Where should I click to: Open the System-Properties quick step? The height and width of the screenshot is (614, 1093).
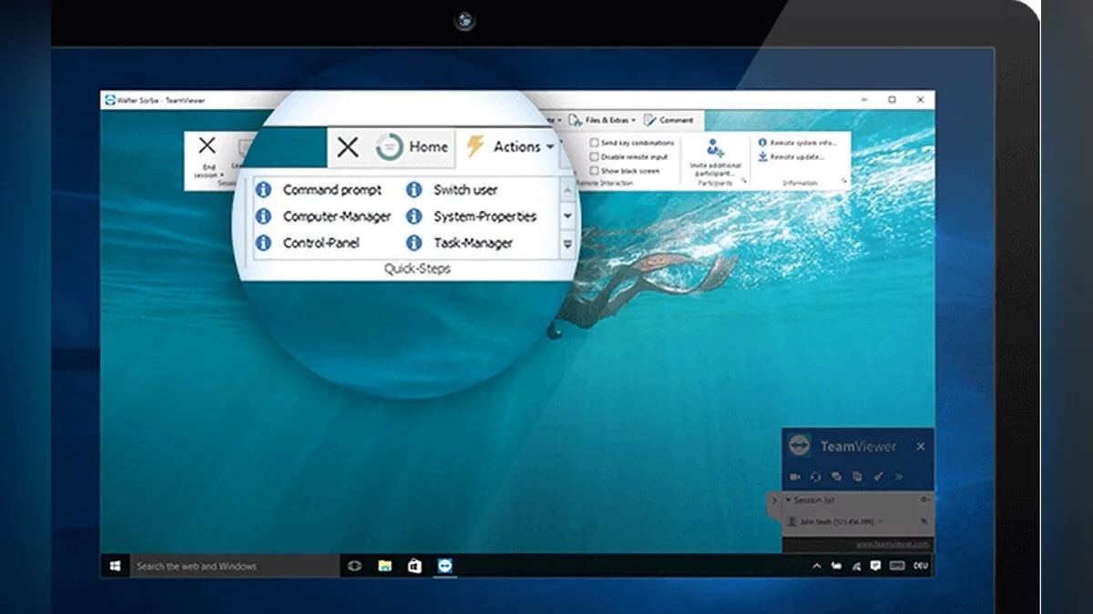click(x=485, y=216)
